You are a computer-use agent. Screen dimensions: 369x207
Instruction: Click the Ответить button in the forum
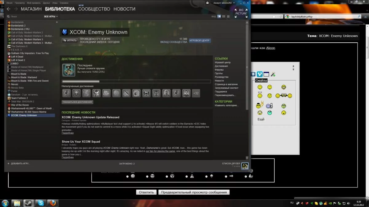pyautogui.click(x=146, y=192)
